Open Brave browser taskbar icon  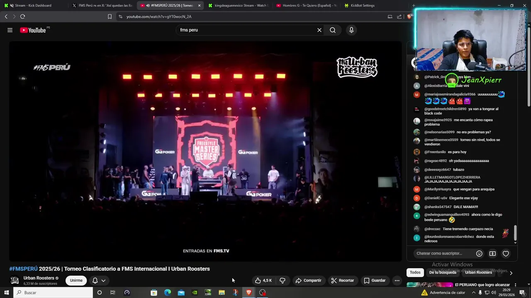pos(249,293)
